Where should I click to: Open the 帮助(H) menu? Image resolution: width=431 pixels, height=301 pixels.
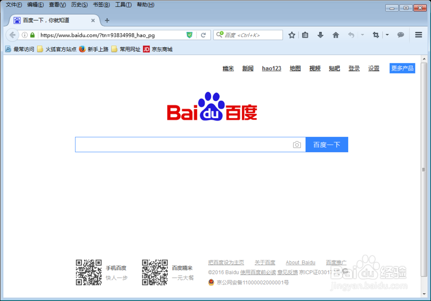coord(146,5)
